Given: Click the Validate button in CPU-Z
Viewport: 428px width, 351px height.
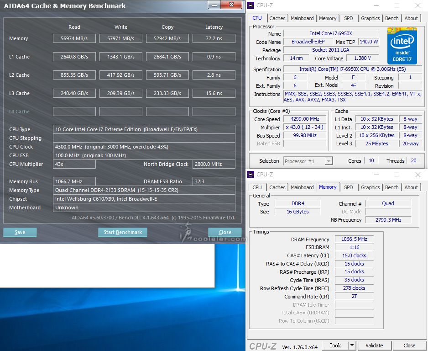Looking at the screenshot, I should point(374,346).
